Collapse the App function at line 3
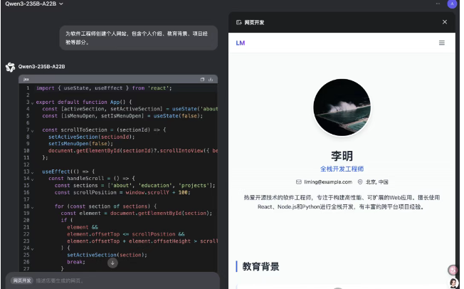 click(32, 103)
